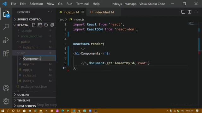This screenshot has height=113, width=202.
Task: Open the Microsoft Store taskbar icon
Action: pos(24,111)
